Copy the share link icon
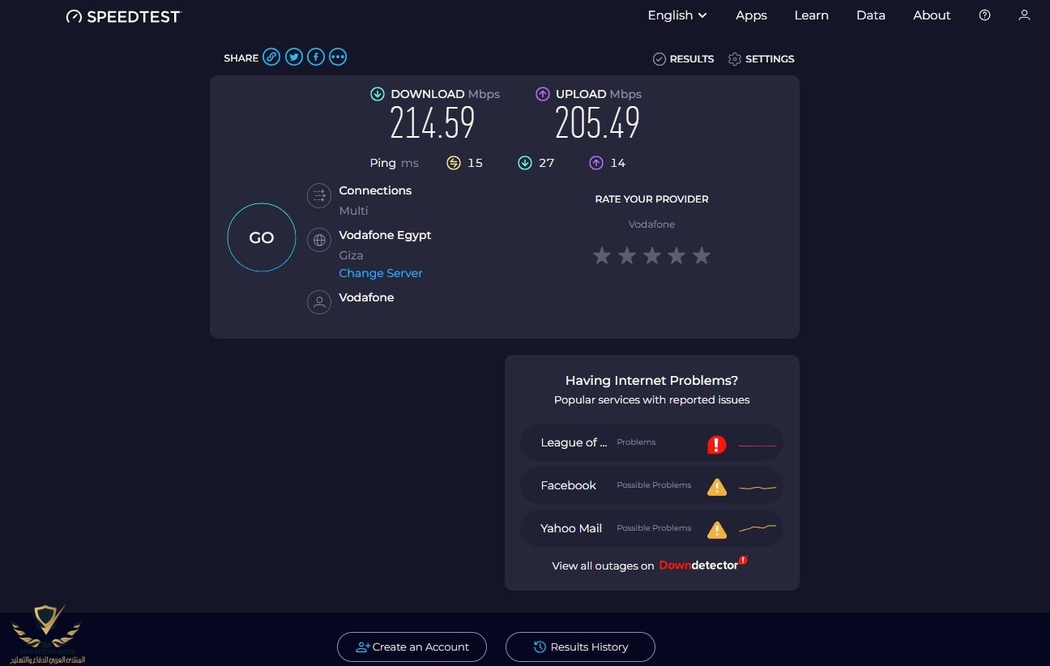The height and width of the screenshot is (666, 1050). 271,58
